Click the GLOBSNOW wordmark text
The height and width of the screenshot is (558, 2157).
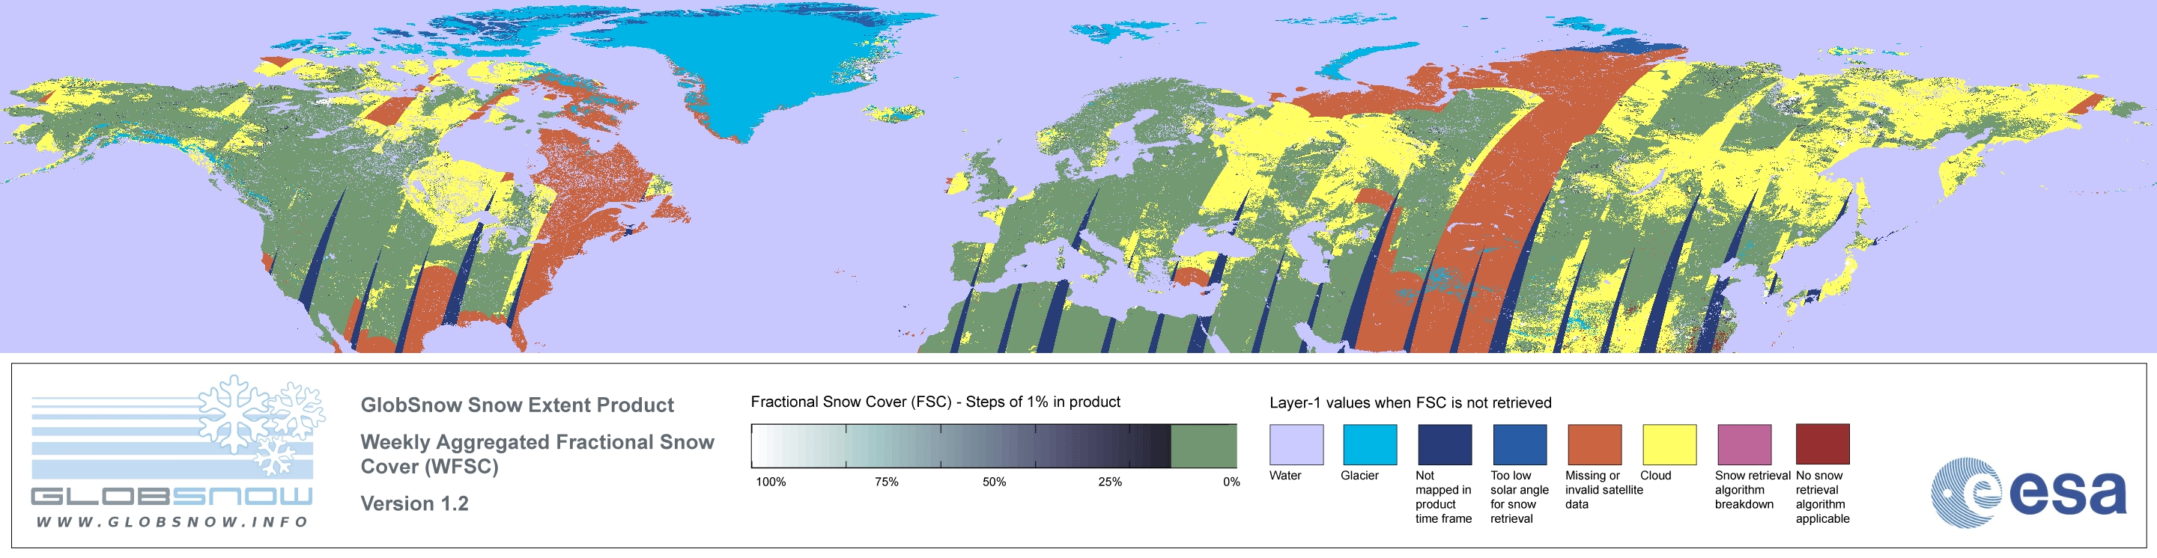(172, 496)
